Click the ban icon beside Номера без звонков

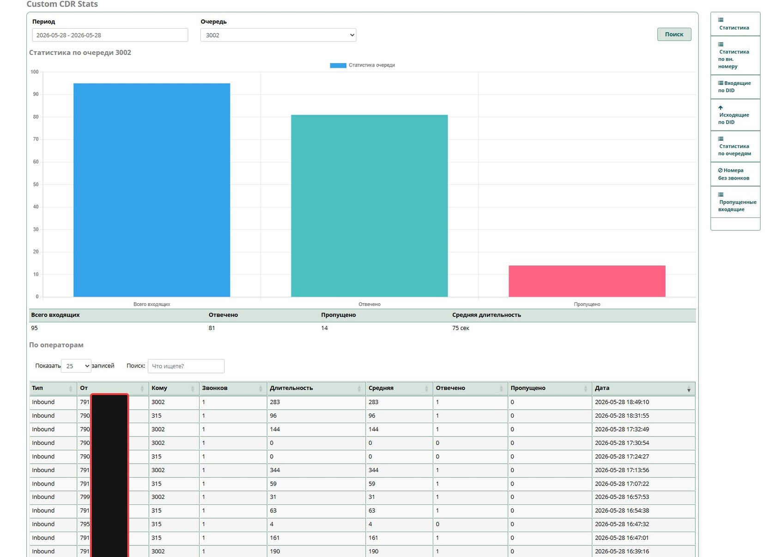pos(720,170)
